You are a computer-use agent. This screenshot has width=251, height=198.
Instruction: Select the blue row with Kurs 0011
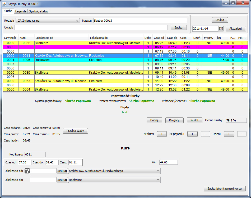coord(125,56)
